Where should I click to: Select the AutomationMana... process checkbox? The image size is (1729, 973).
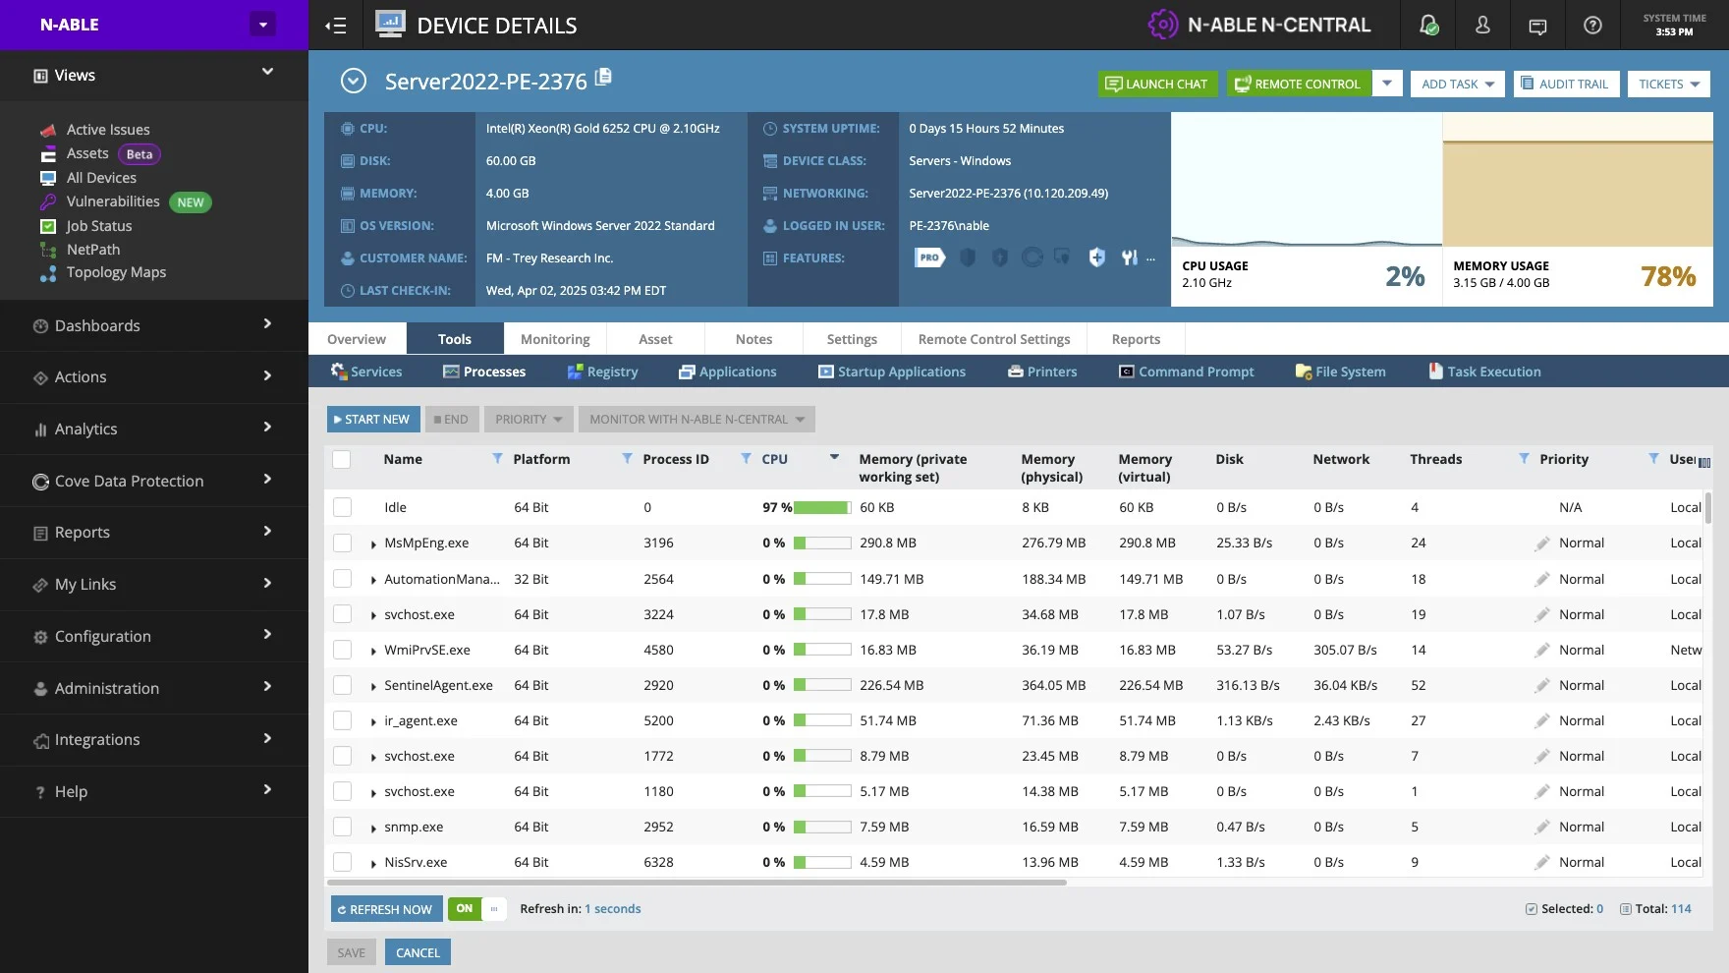[x=342, y=579]
